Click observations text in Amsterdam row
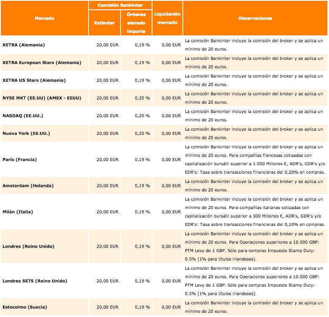This screenshot has width=329, height=317. (254, 185)
